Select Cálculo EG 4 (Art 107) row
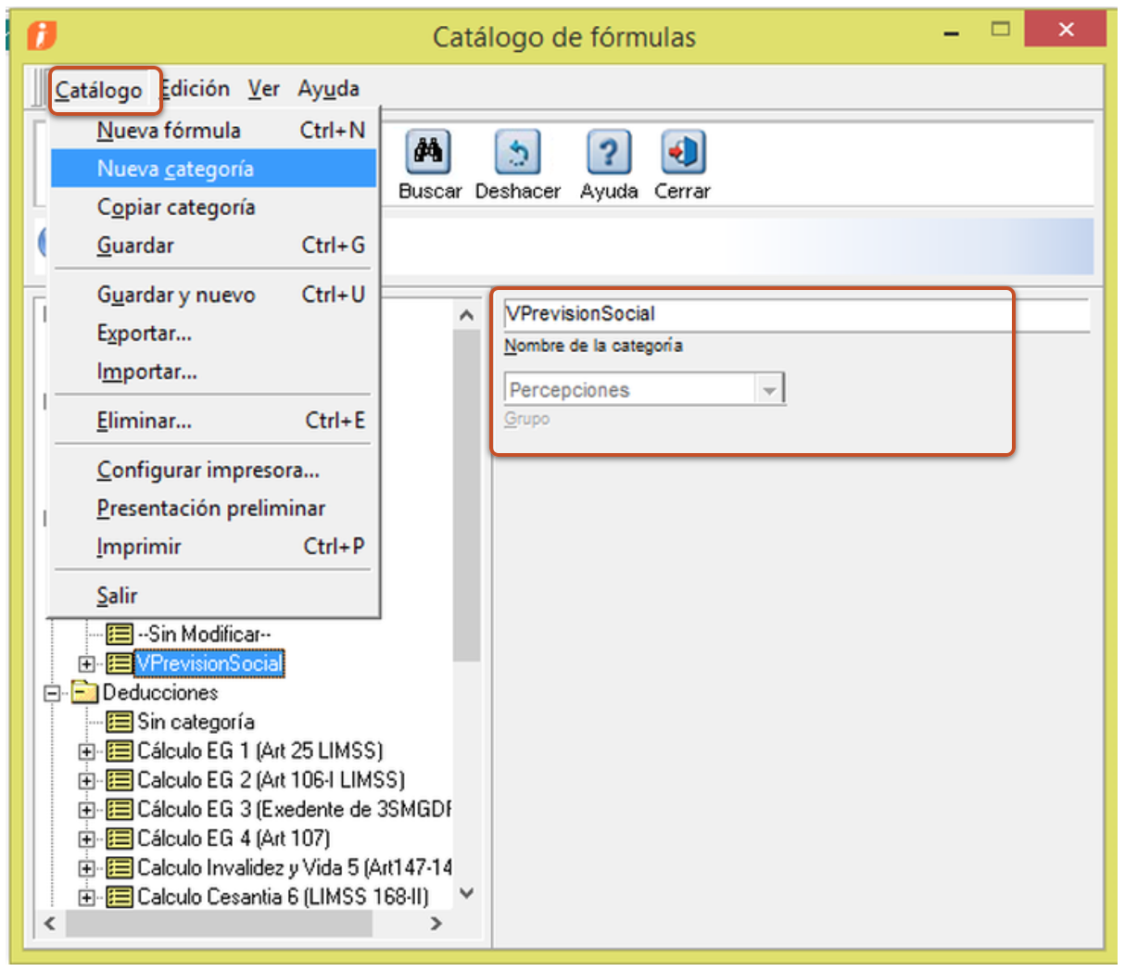Image resolution: width=1125 pixels, height=971 pixels. (x=234, y=839)
